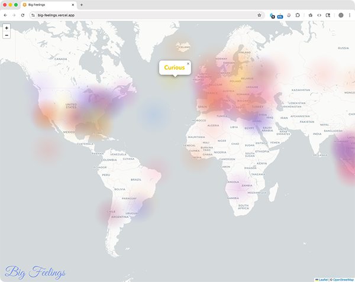Click the site info icon in address bar
Screen dimensions: 355x282
(x=33, y=15)
